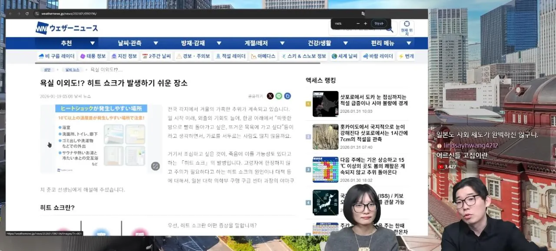Image resolution: width=556 pixels, height=251 pixels.
Task: Share the article on X
Action: click(x=270, y=96)
